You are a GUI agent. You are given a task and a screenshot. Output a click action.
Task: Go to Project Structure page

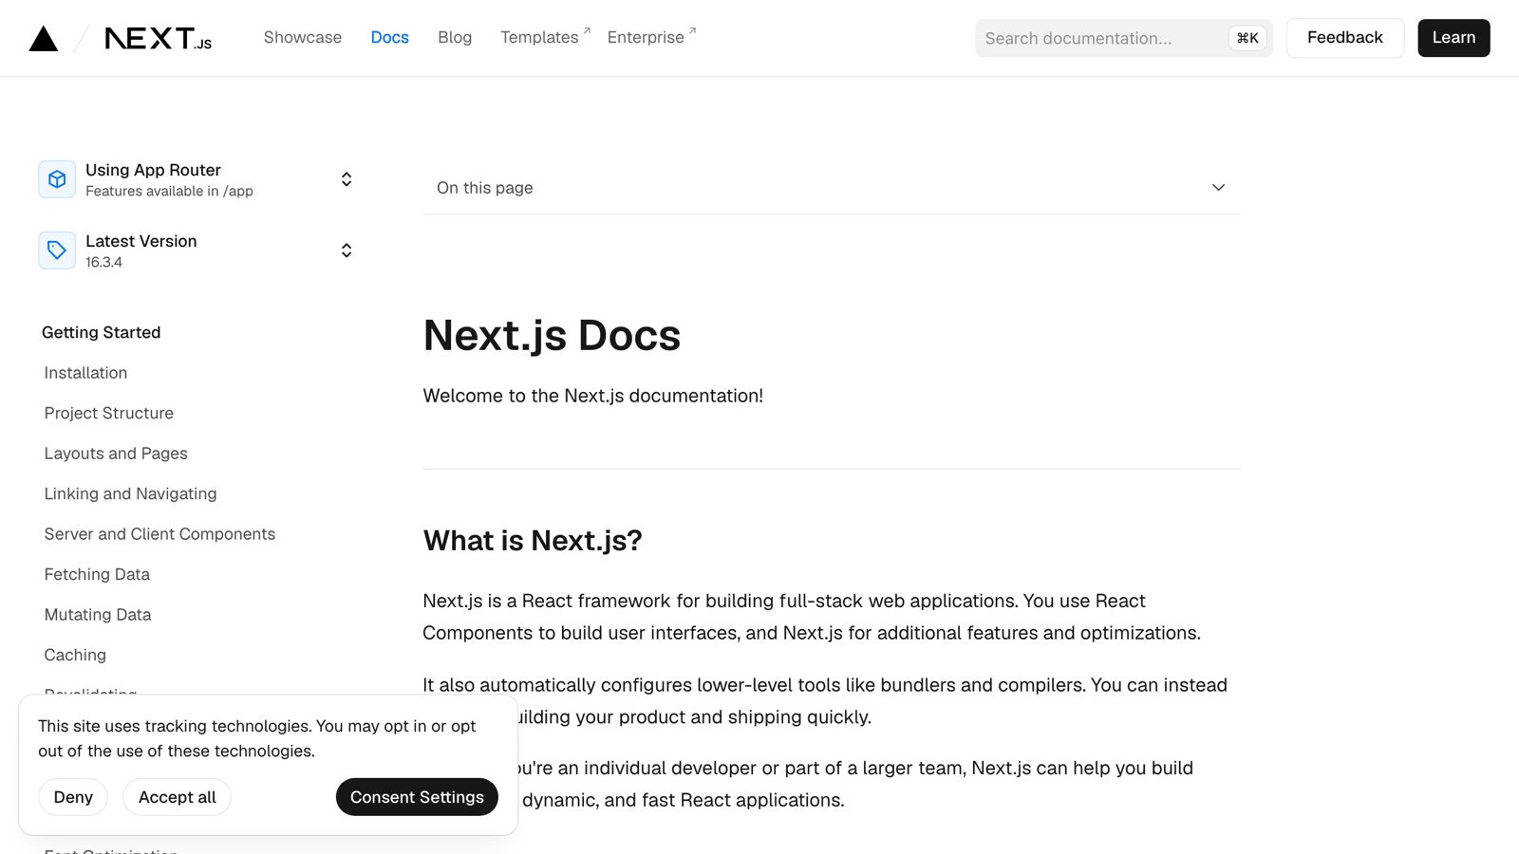point(109,413)
